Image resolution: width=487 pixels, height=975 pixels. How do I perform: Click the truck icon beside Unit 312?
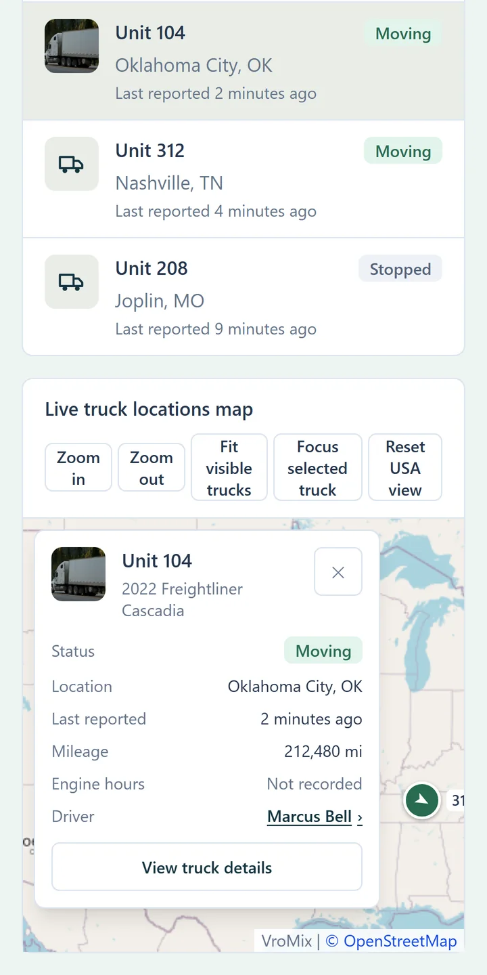[72, 164]
